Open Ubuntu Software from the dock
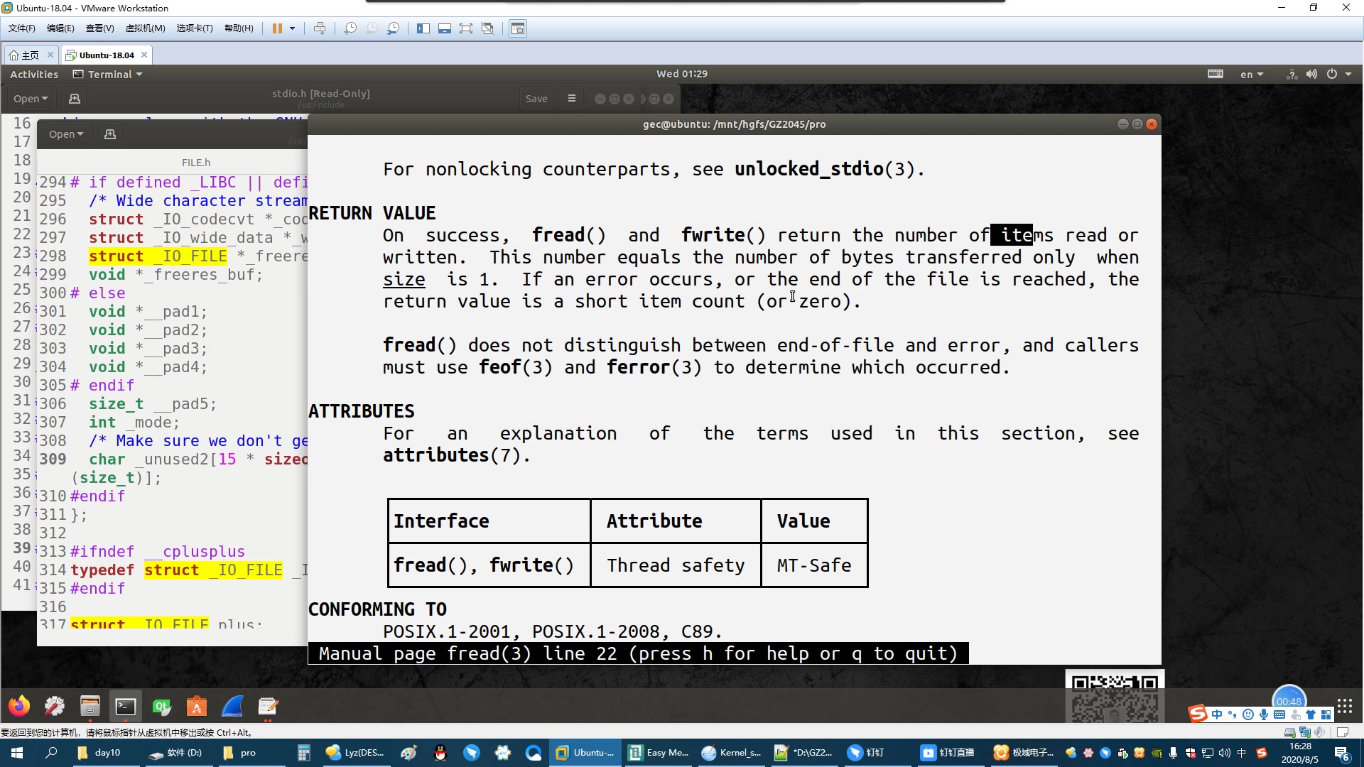 [x=197, y=707]
